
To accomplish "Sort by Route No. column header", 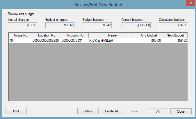I will 20,35.
